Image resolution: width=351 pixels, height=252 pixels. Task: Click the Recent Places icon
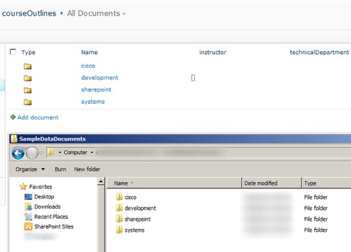pos(28,216)
